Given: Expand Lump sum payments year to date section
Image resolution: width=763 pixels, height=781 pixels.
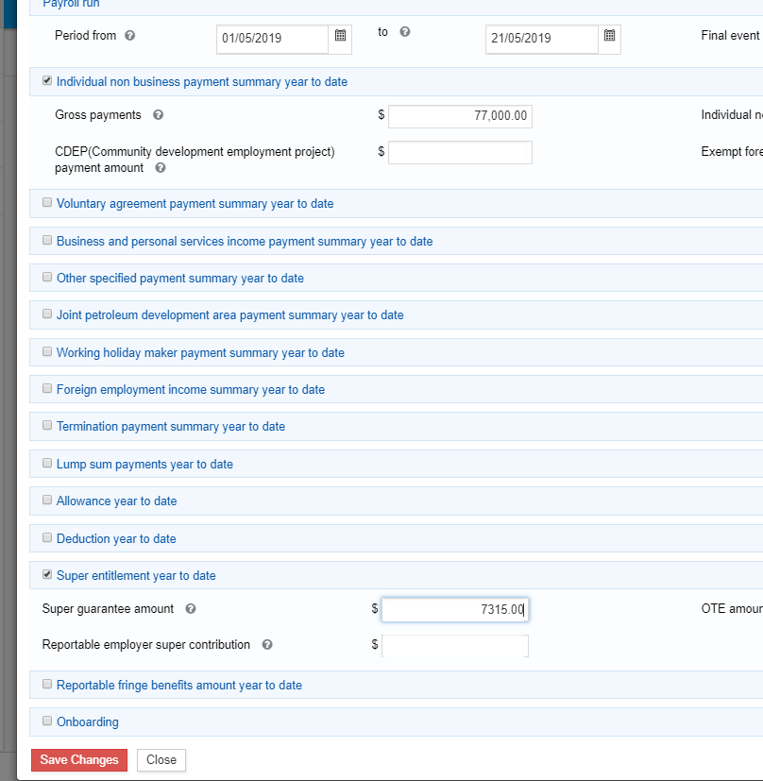Looking at the screenshot, I should [x=144, y=464].
